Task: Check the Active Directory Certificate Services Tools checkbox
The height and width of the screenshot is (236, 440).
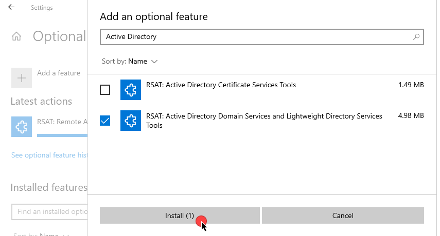Action: click(105, 90)
